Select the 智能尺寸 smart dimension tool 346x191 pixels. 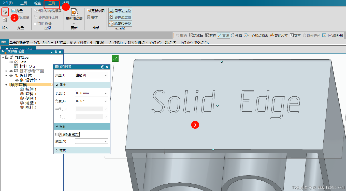[x=279, y=36]
